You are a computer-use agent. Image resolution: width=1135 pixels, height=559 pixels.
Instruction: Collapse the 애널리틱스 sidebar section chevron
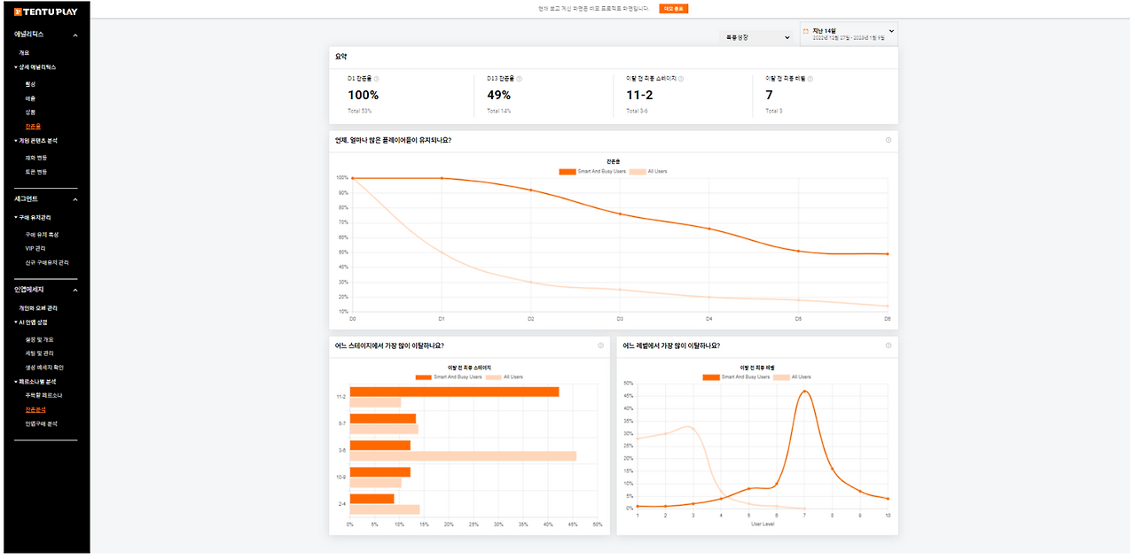point(75,35)
